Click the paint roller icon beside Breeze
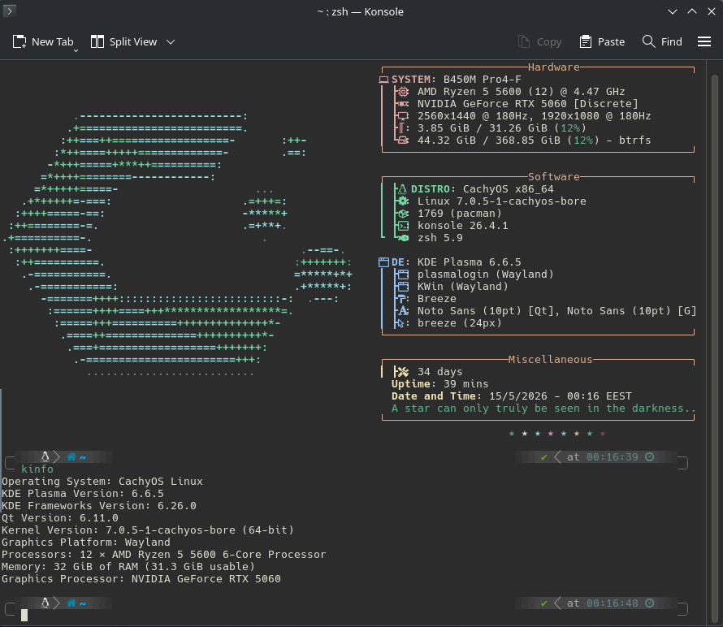This screenshot has height=627, width=723. click(x=402, y=299)
